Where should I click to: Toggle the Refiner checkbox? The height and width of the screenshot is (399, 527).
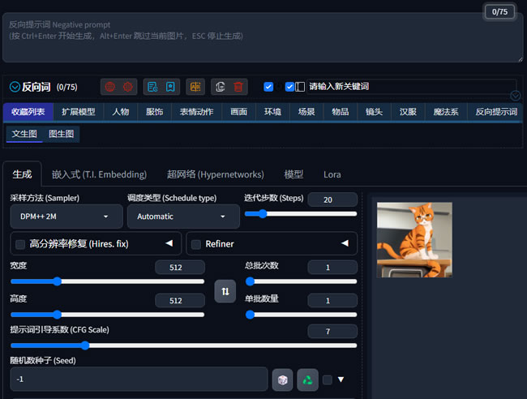196,244
